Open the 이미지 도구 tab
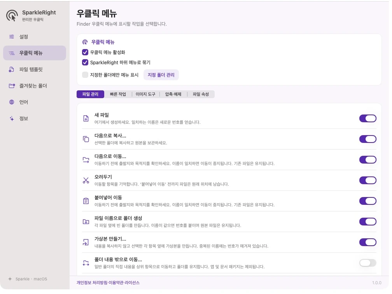The image size is (392, 294). (145, 94)
